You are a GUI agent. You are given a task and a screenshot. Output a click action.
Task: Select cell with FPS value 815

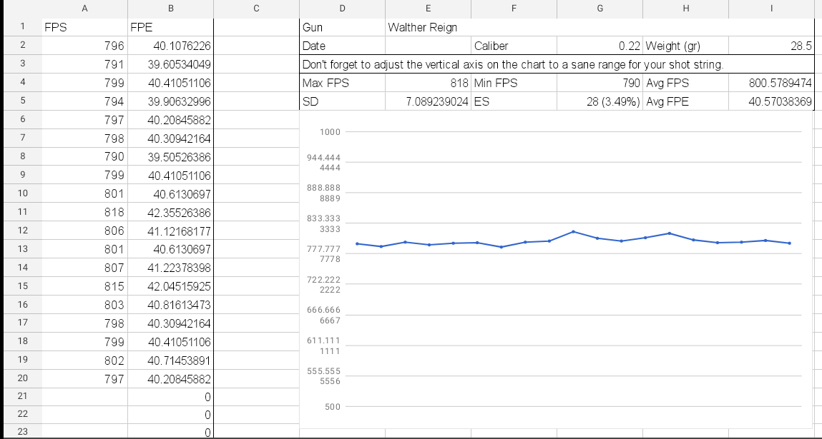tap(84, 287)
